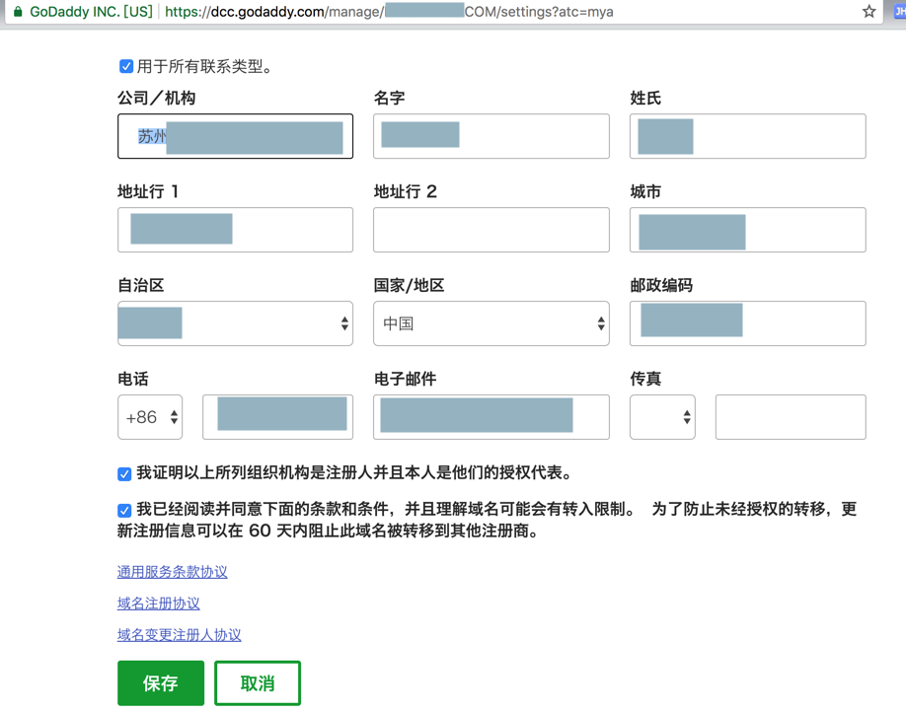Open the +86 phone country code dropdown

150,417
